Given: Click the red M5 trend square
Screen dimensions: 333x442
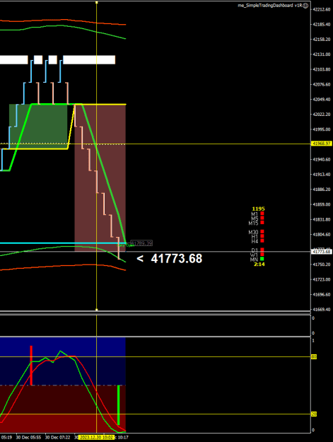Looking at the screenshot, I should click(x=262, y=218).
